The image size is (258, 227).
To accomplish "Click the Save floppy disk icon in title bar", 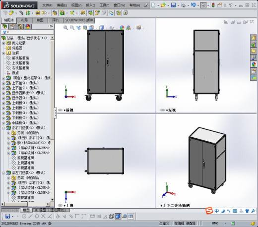I will [173, 5].
